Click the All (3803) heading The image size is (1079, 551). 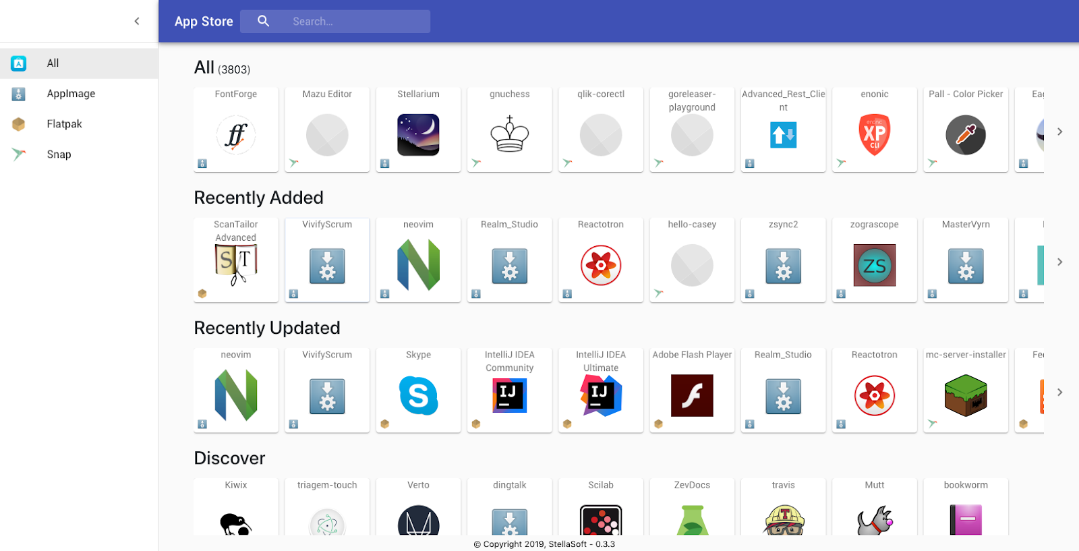pyautogui.click(x=222, y=67)
